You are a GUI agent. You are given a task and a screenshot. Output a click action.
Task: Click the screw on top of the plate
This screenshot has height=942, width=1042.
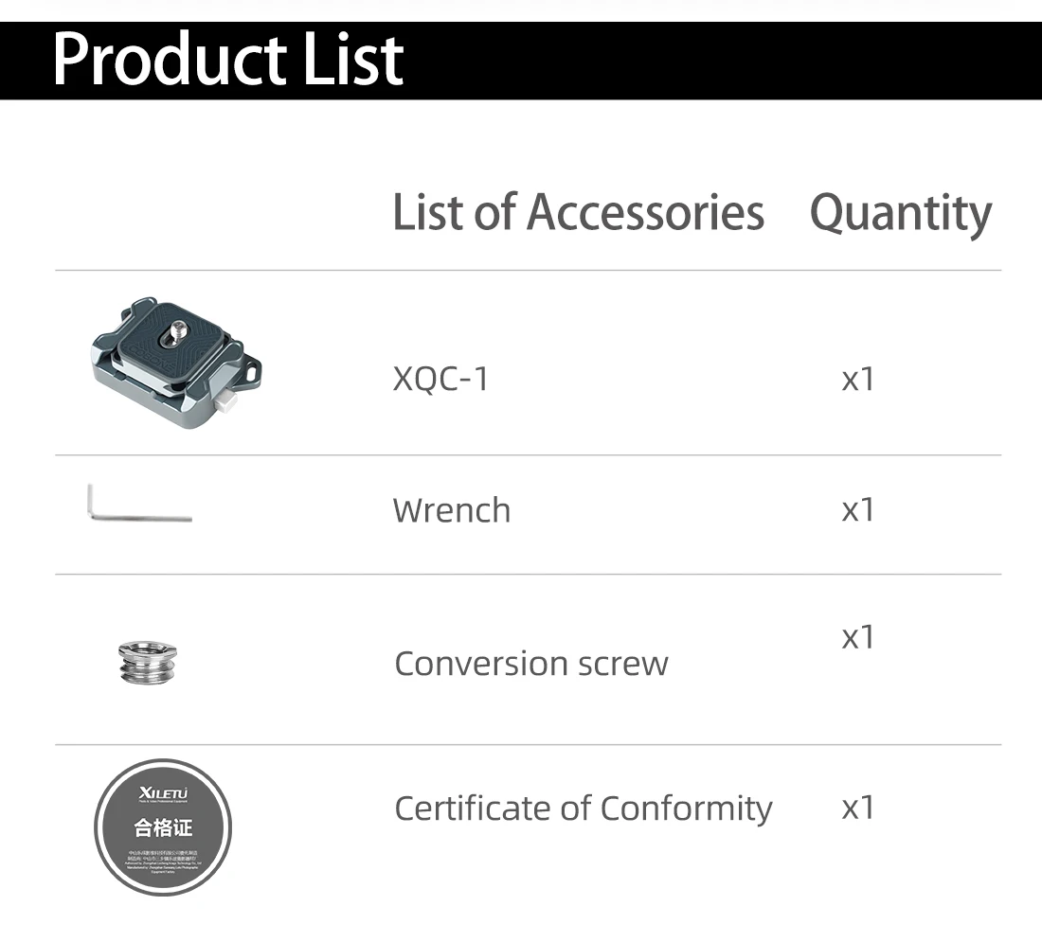point(178,331)
